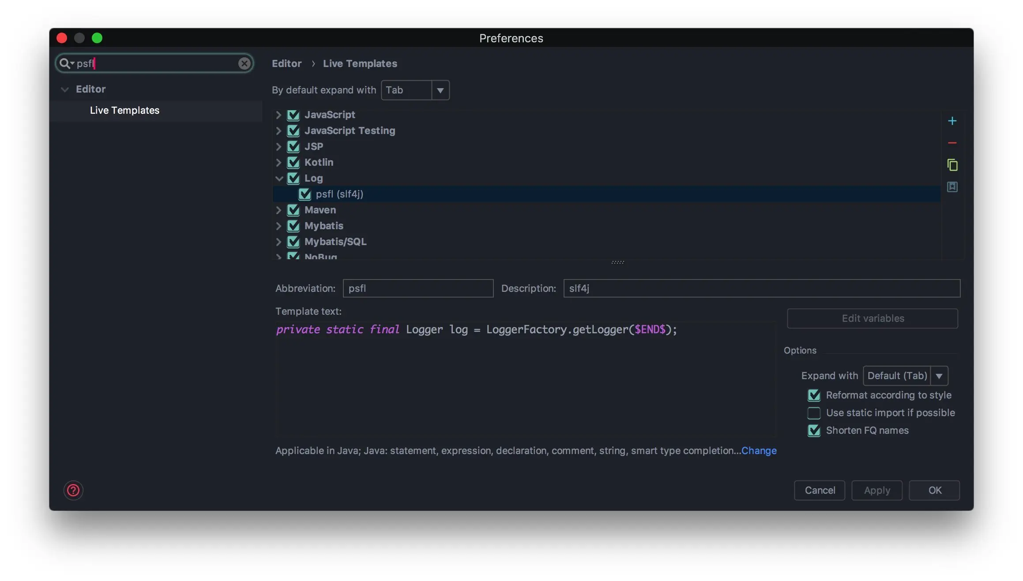The width and height of the screenshot is (1023, 581).
Task: Open the Expand with Default (Tab) dropdown
Action: click(x=939, y=376)
